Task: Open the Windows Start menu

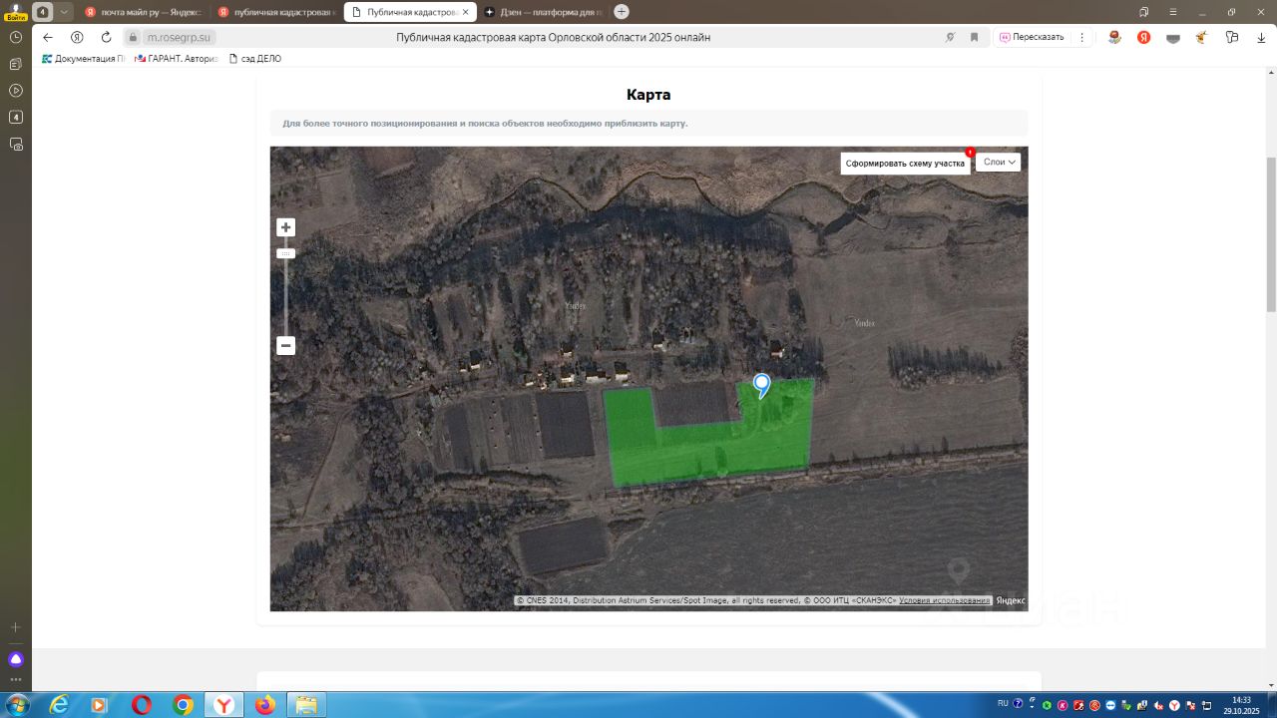Action: pos(17,705)
